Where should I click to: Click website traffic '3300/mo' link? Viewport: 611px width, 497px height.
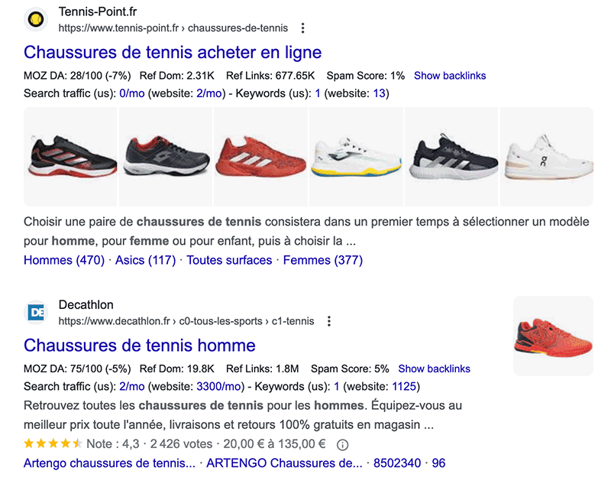coord(218,387)
